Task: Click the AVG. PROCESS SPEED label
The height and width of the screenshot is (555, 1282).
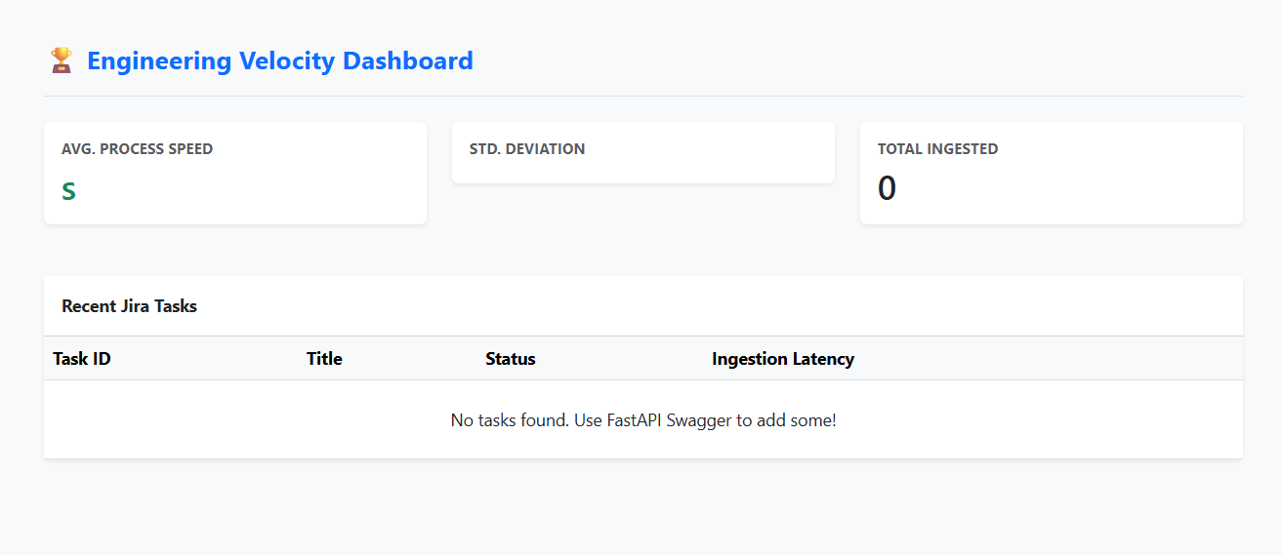Action: pos(137,149)
